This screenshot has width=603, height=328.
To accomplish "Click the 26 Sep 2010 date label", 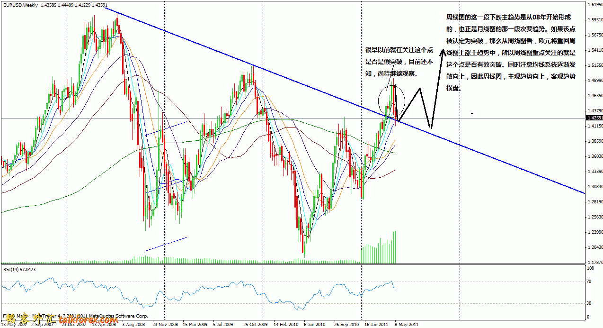I will click(x=346, y=325).
